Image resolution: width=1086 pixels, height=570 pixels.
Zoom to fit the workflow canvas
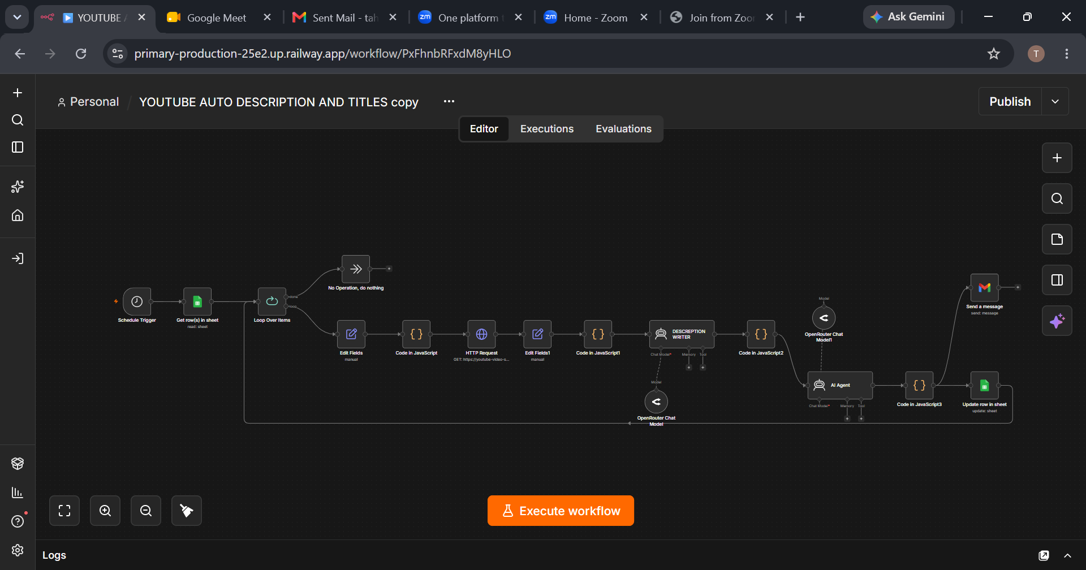coord(64,511)
